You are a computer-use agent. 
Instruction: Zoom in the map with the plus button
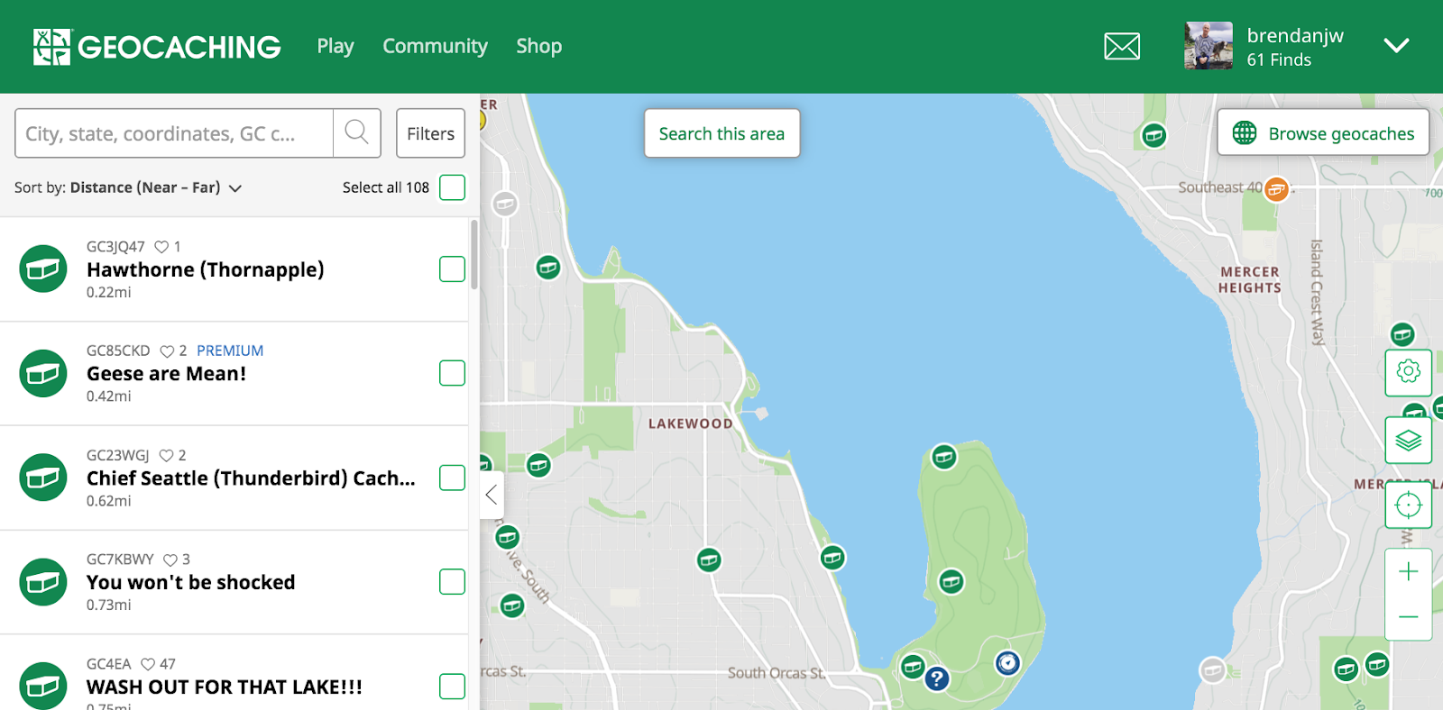coord(1408,571)
